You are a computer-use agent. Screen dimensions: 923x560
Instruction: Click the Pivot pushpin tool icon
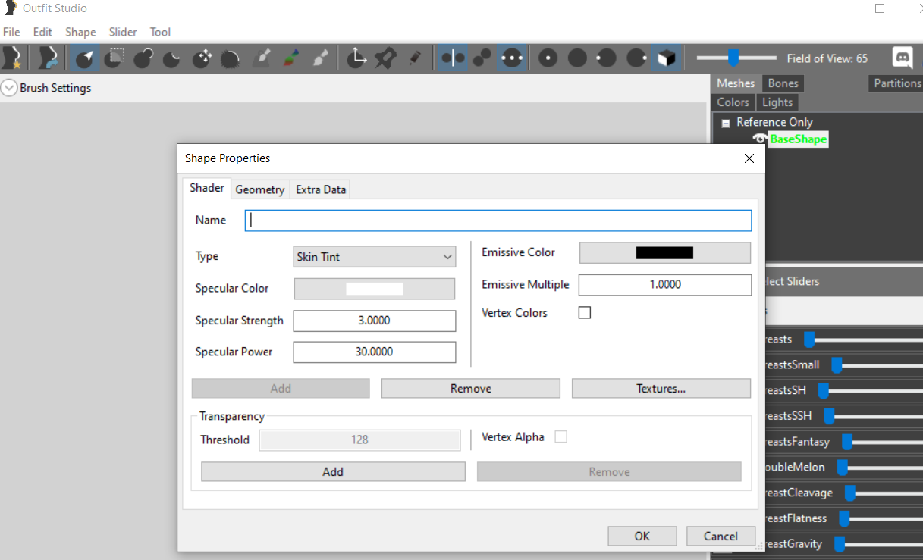click(x=385, y=58)
